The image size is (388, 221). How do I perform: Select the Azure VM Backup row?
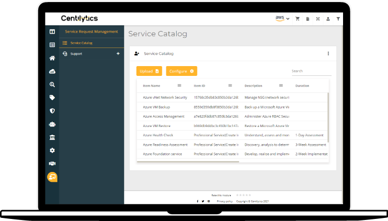(x=232, y=107)
